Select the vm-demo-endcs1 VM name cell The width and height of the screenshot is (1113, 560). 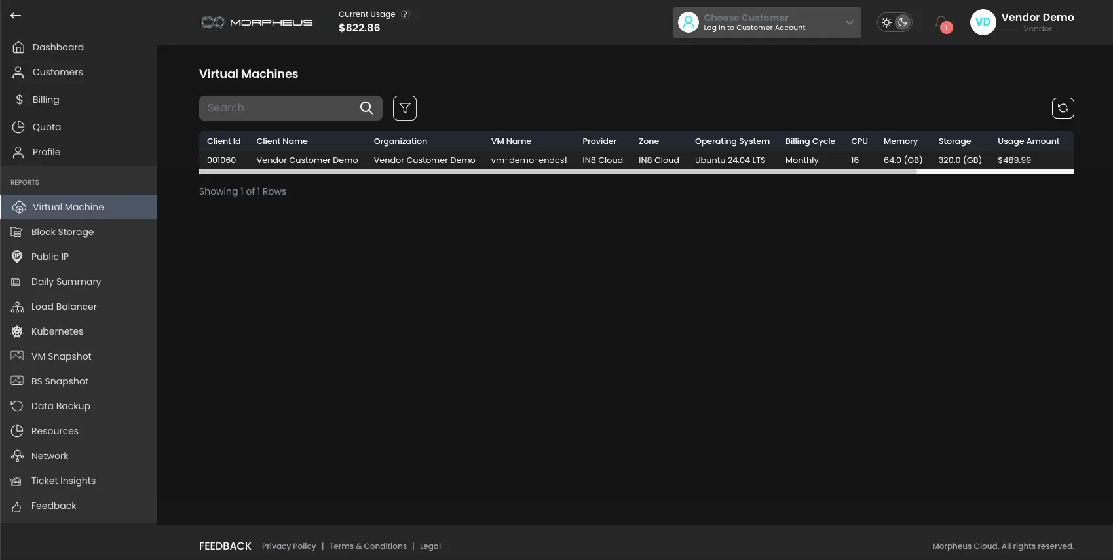click(x=529, y=160)
